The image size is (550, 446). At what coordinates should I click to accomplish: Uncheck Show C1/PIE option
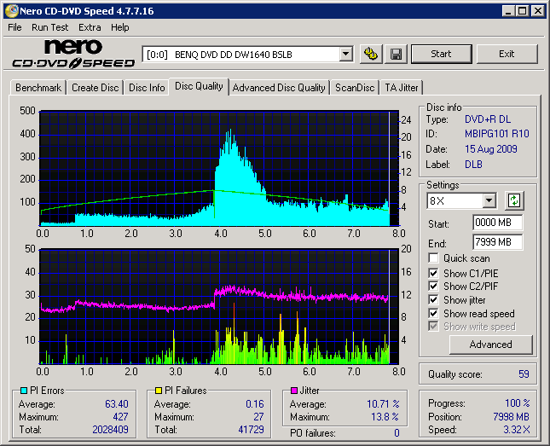[x=434, y=273]
